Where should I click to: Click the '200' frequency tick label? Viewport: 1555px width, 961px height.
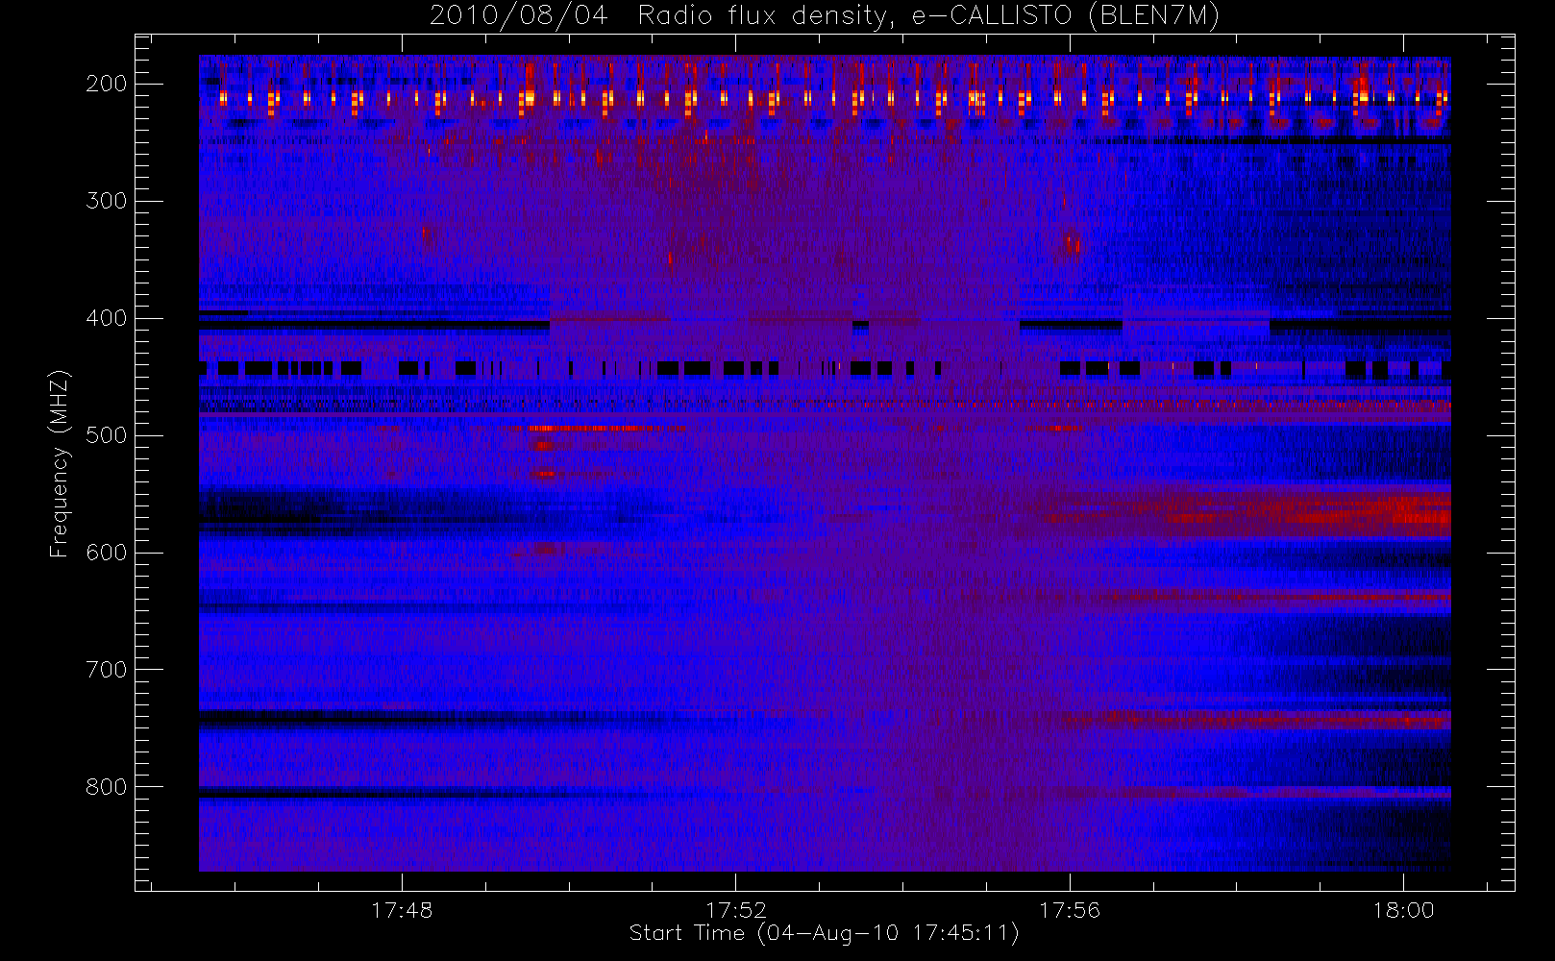point(106,84)
